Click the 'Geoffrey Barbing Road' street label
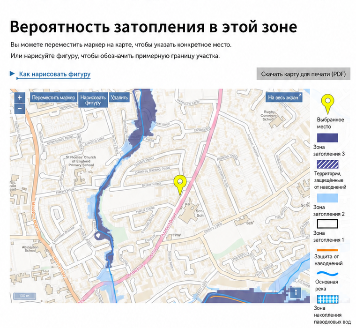356x328 pixels. [152, 171]
